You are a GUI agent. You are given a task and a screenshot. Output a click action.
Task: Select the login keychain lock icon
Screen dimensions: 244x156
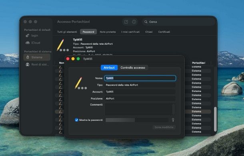click(x=28, y=36)
